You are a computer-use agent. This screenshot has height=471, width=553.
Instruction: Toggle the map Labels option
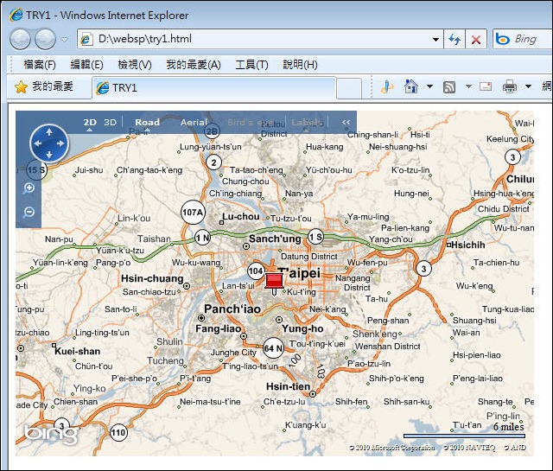(307, 122)
